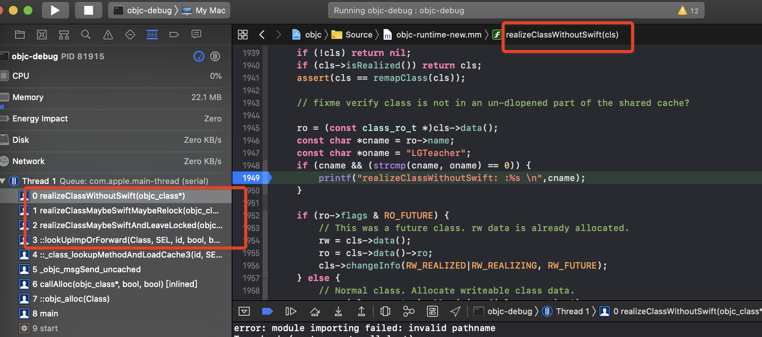This screenshot has width=762, height=337.
Task: Click Continue program execution button
Action: tap(291, 312)
